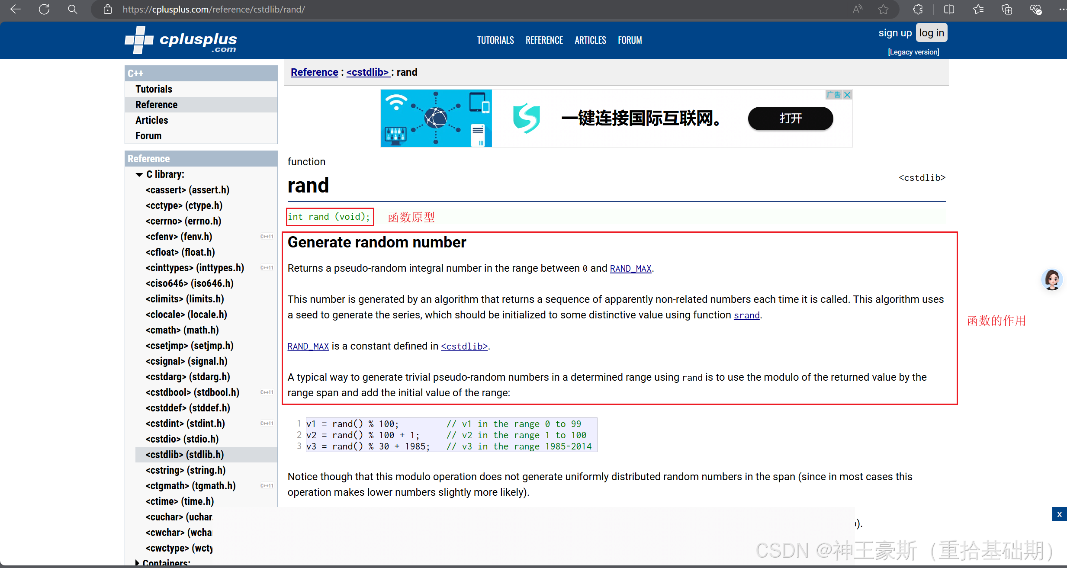Click the search magnifier icon in toolbar
This screenshot has width=1067, height=568.
pos(73,9)
